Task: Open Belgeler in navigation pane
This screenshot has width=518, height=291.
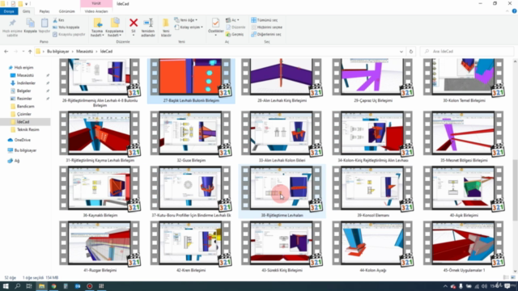Action: [23, 91]
